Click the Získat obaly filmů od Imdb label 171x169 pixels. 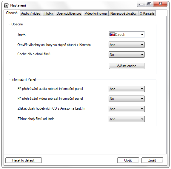(36, 119)
